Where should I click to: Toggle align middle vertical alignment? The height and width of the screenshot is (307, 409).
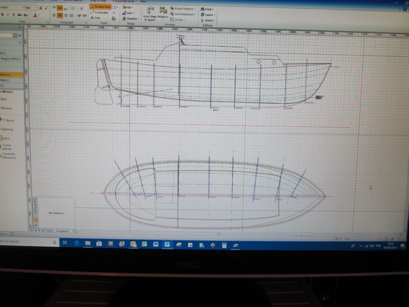[x=60, y=8]
